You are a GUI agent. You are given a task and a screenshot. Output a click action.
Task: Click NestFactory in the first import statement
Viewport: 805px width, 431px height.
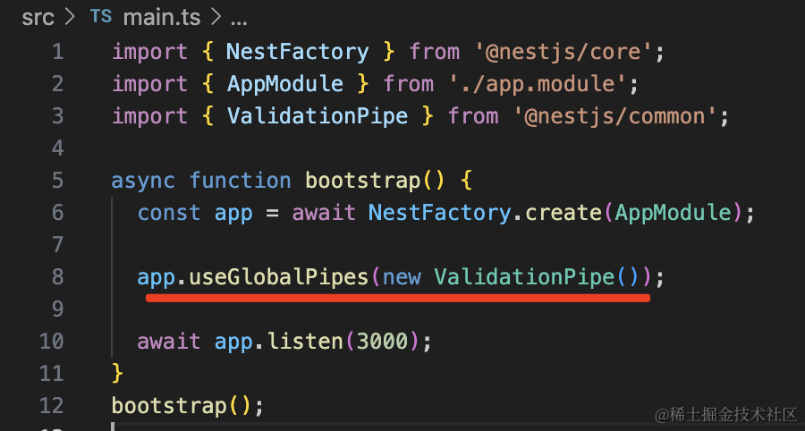click(x=298, y=52)
